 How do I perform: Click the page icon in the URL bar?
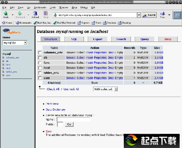(x=55, y=15)
